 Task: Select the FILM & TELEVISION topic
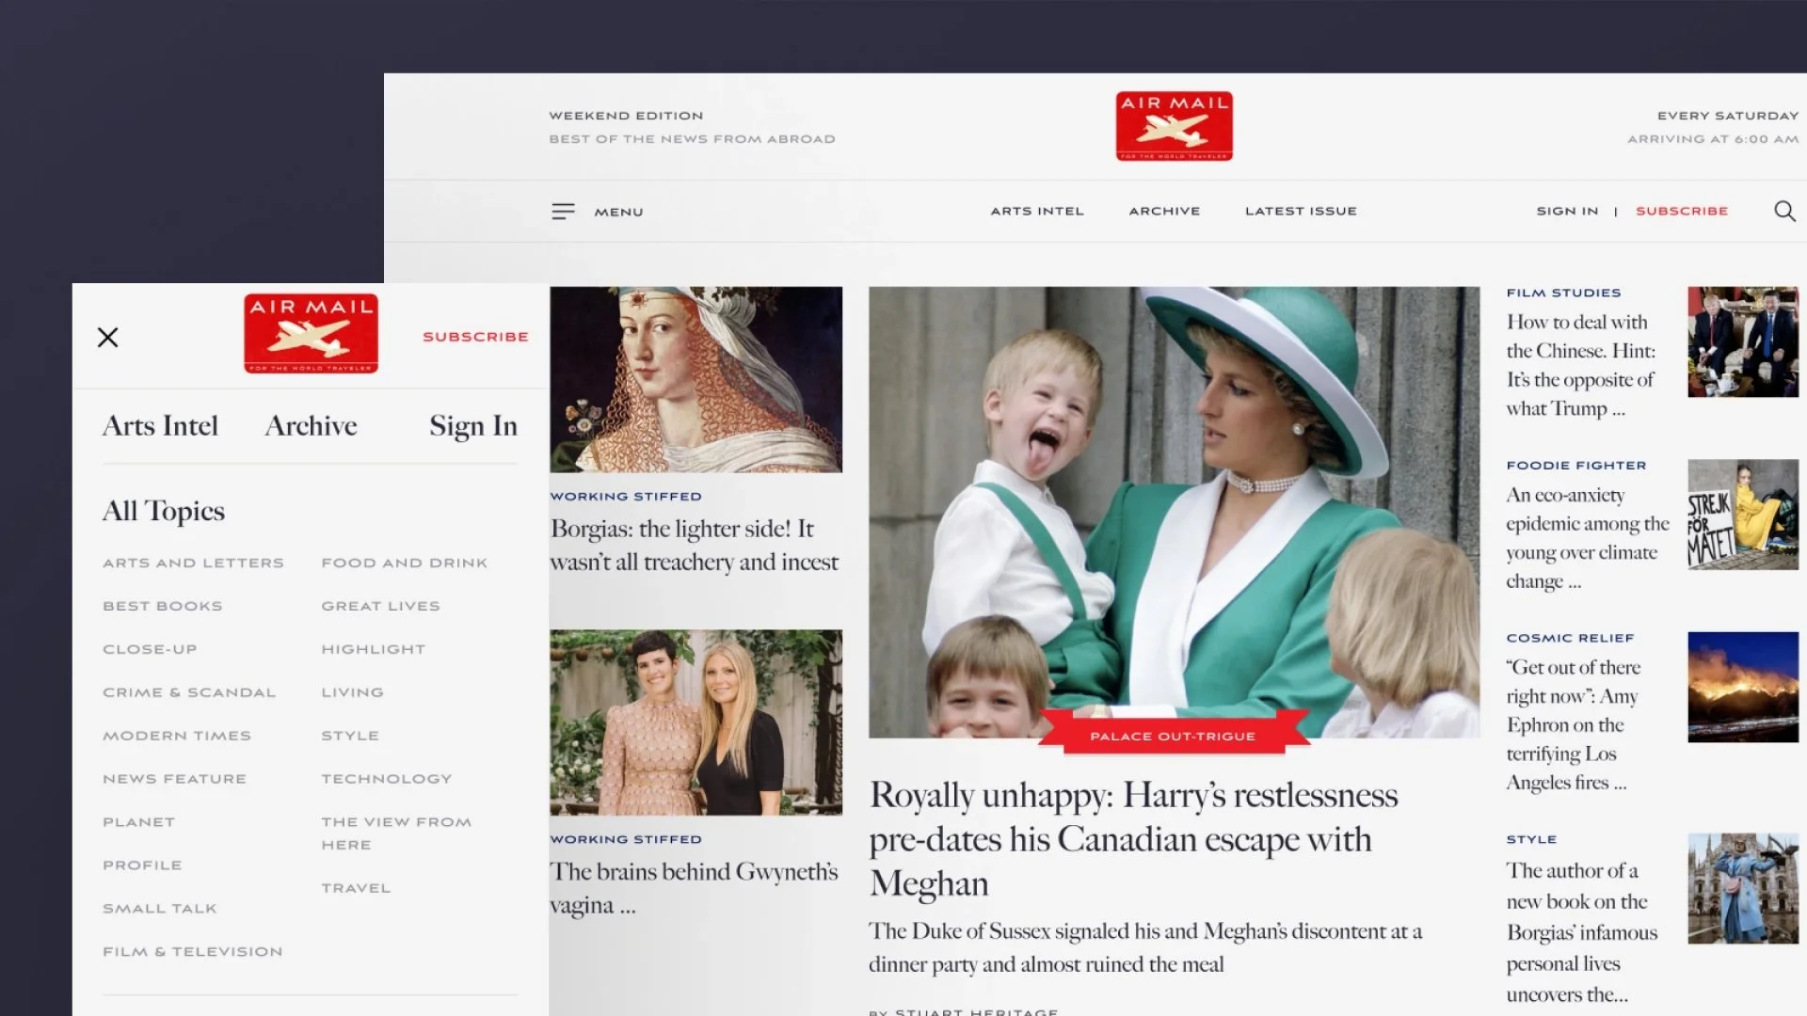point(192,951)
